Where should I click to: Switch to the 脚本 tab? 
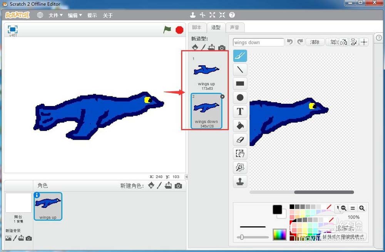point(197,28)
